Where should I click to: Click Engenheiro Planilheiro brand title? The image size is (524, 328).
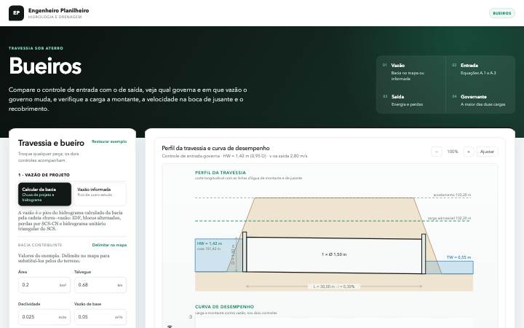click(x=58, y=10)
